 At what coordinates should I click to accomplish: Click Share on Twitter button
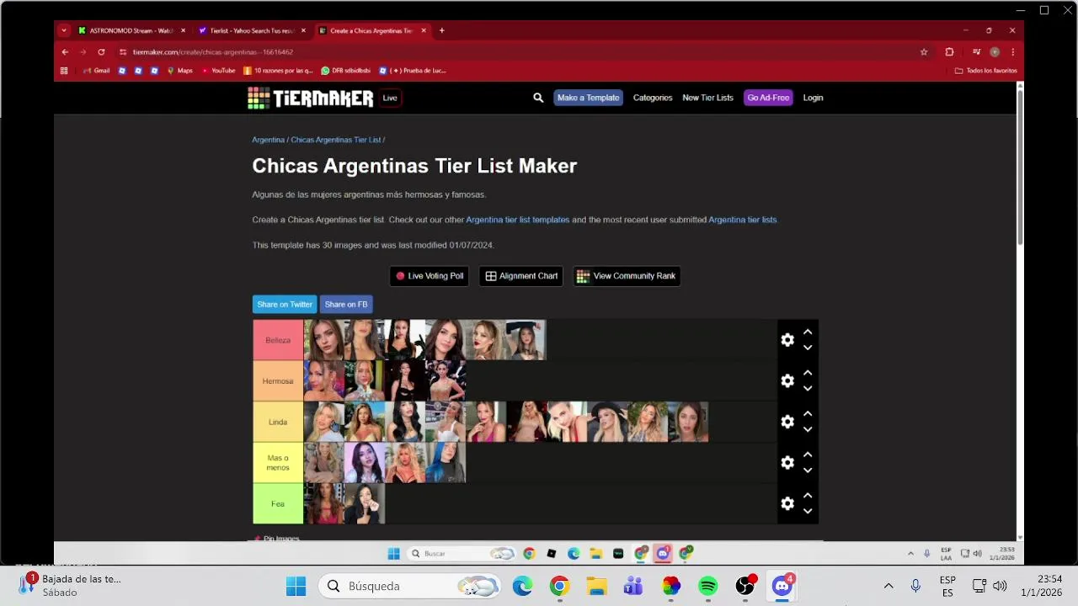[x=285, y=305]
